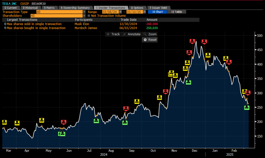This screenshot has width=265, height=158.
Task: Click the amount value 250,020
Action: pyautogui.click(x=152, y=28)
